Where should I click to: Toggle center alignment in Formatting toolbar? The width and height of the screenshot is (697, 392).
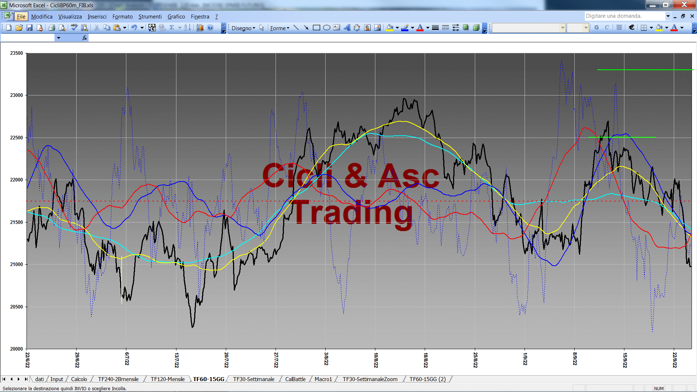pyautogui.click(x=619, y=28)
